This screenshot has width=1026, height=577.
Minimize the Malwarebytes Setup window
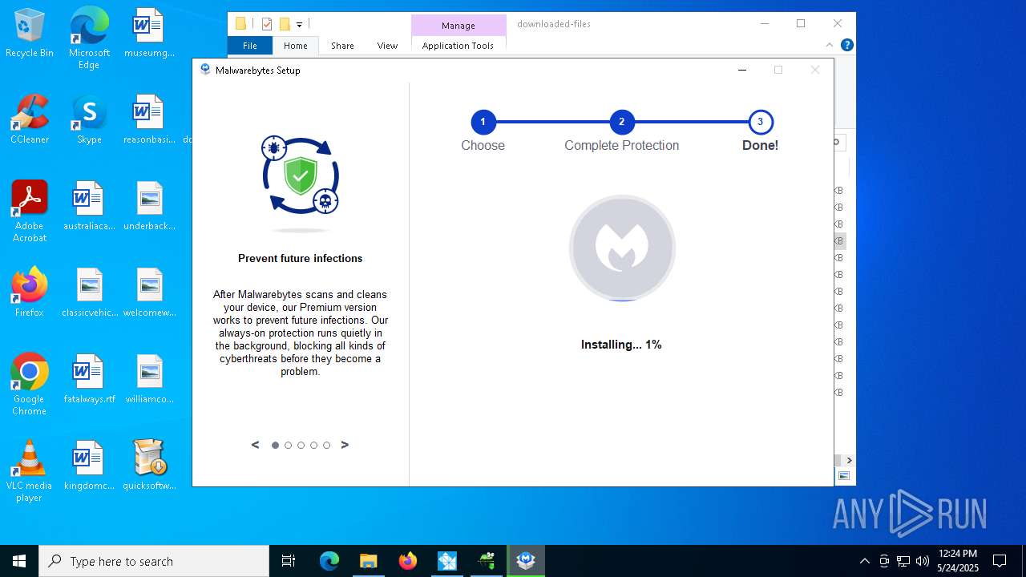click(742, 70)
